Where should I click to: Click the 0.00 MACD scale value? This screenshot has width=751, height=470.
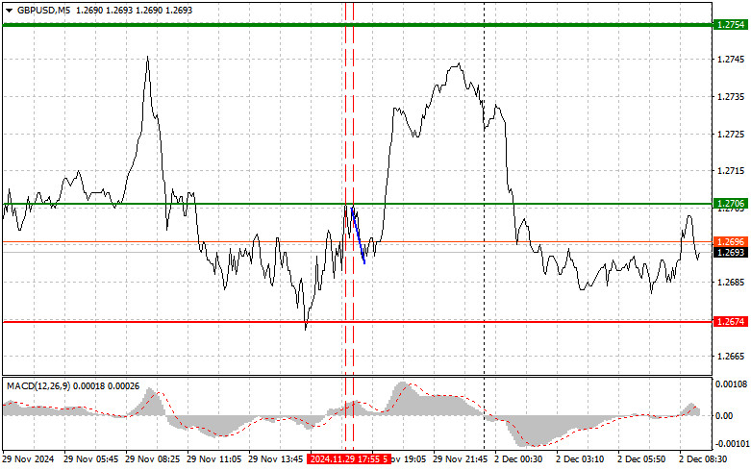coord(724,415)
